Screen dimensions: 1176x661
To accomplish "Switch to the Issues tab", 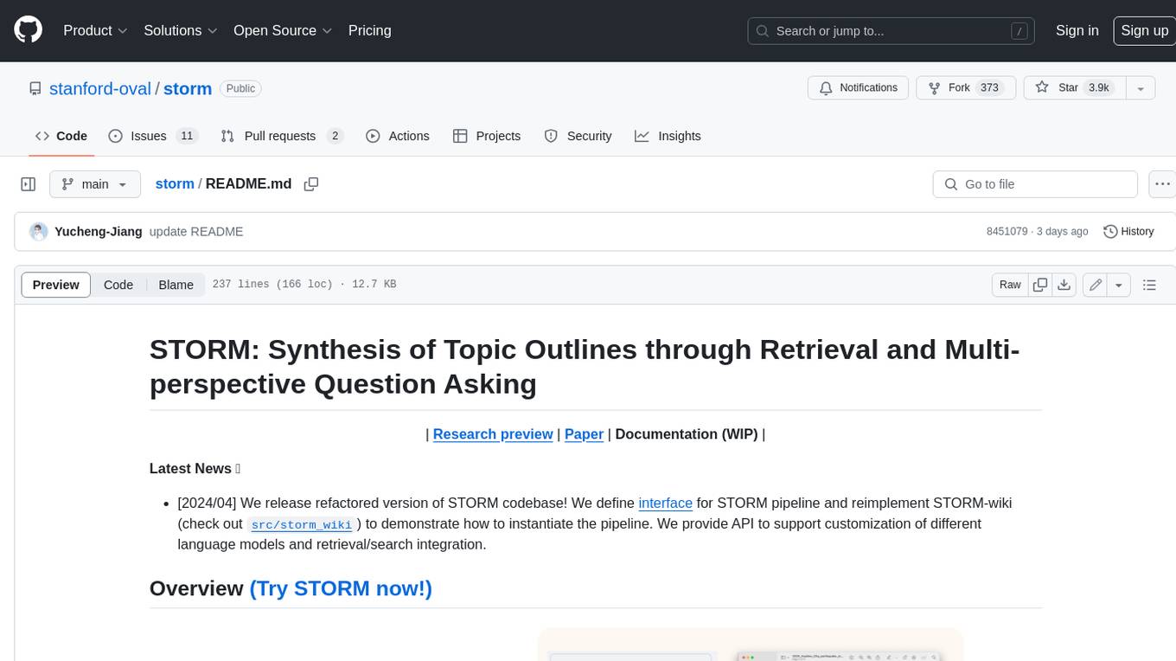I will point(153,136).
